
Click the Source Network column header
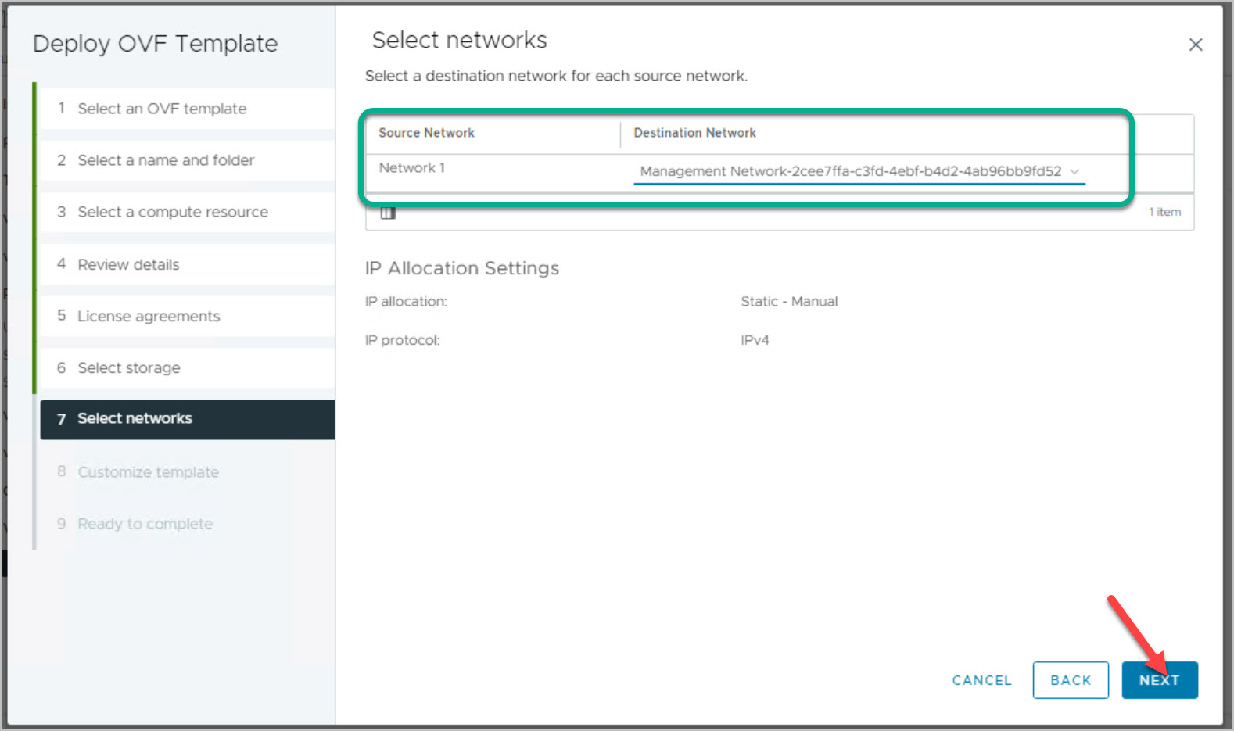pos(426,133)
